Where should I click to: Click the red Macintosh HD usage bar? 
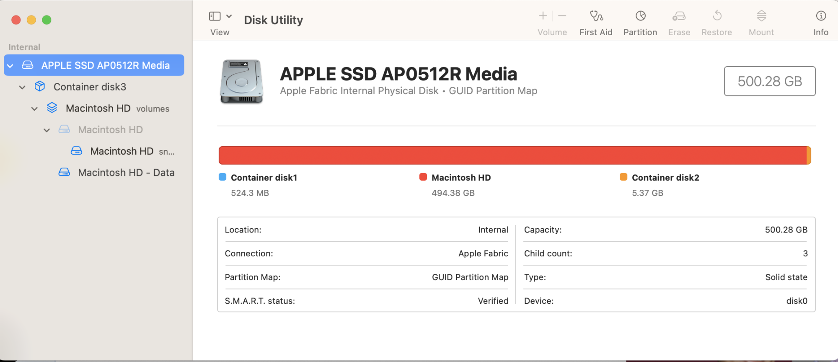click(512, 155)
